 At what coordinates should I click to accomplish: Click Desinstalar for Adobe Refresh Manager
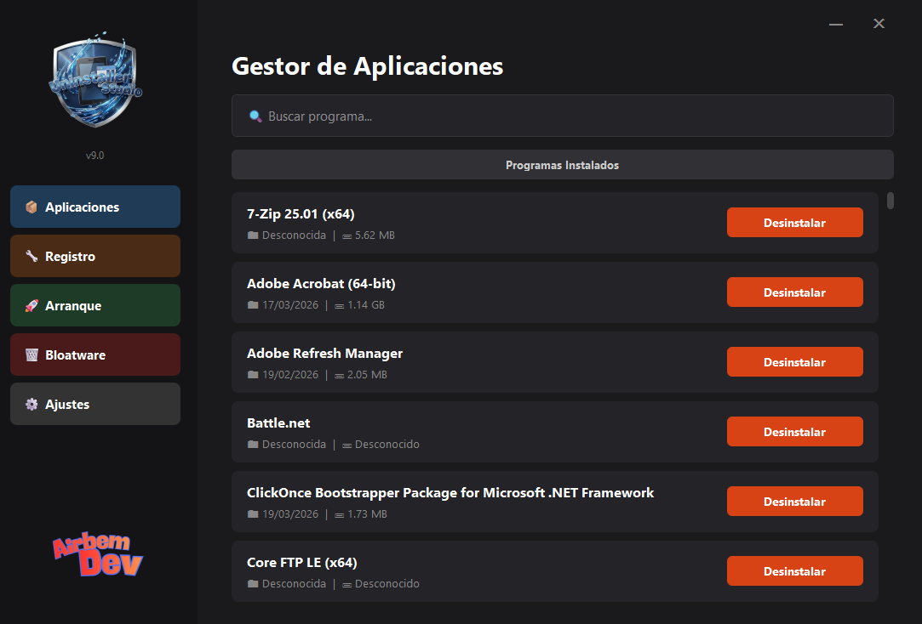coord(795,362)
